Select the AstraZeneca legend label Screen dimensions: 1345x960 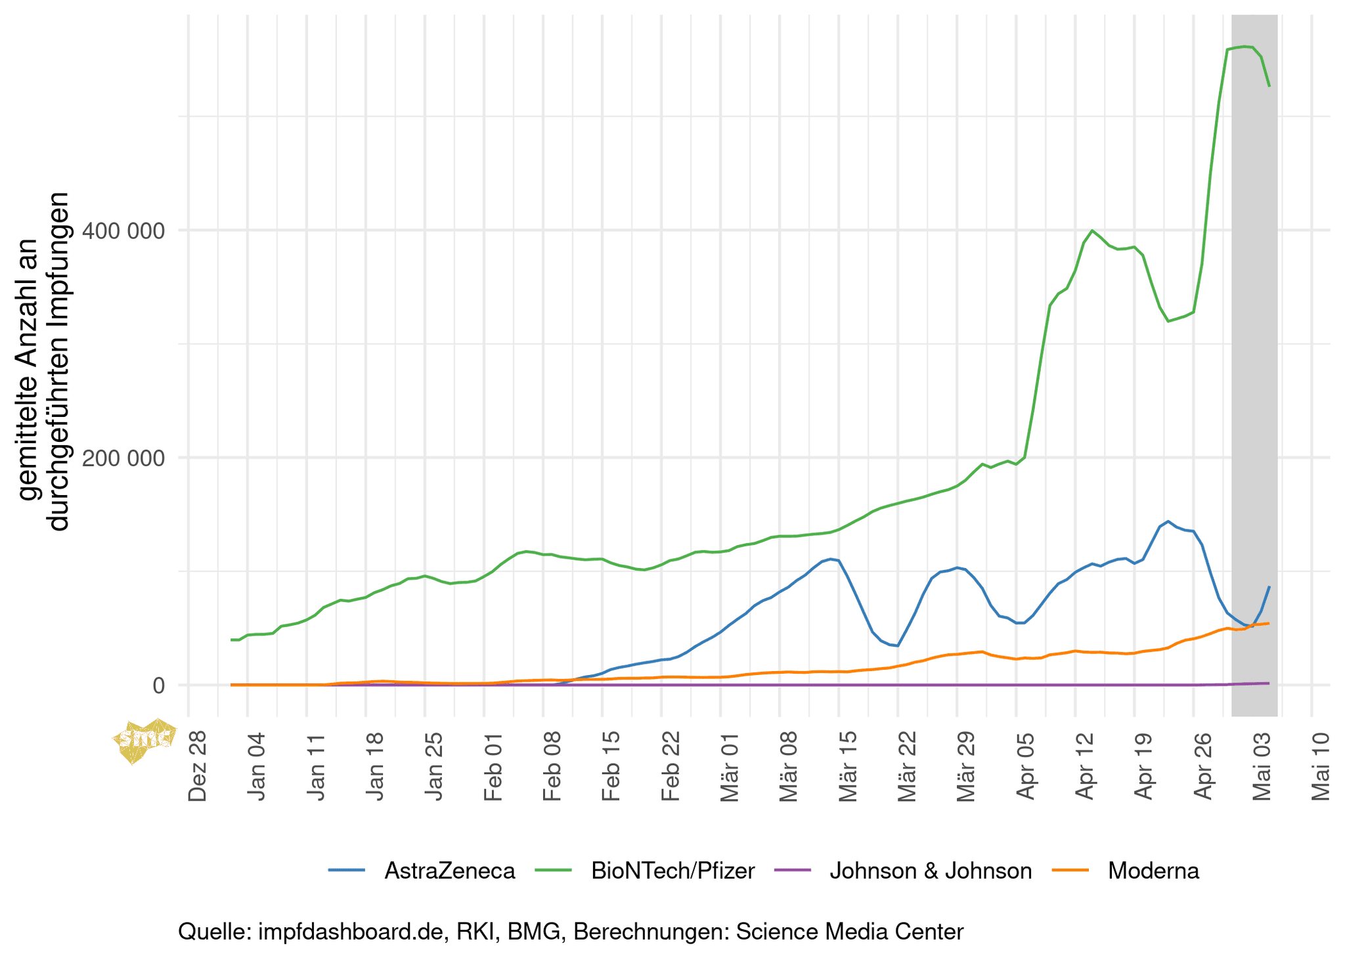click(450, 871)
